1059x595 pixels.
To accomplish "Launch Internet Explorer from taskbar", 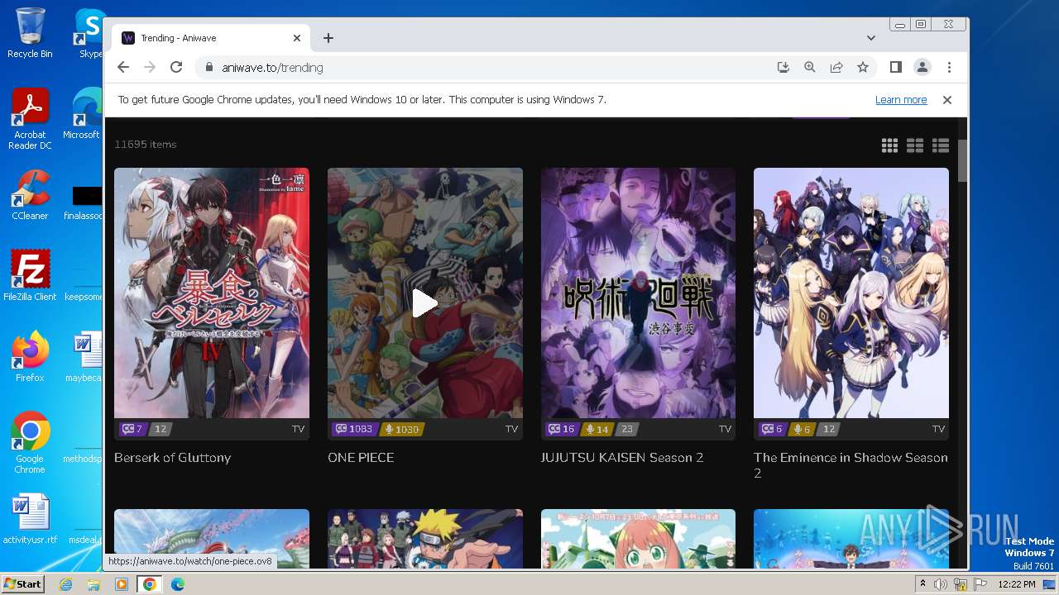I will click(x=65, y=584).
